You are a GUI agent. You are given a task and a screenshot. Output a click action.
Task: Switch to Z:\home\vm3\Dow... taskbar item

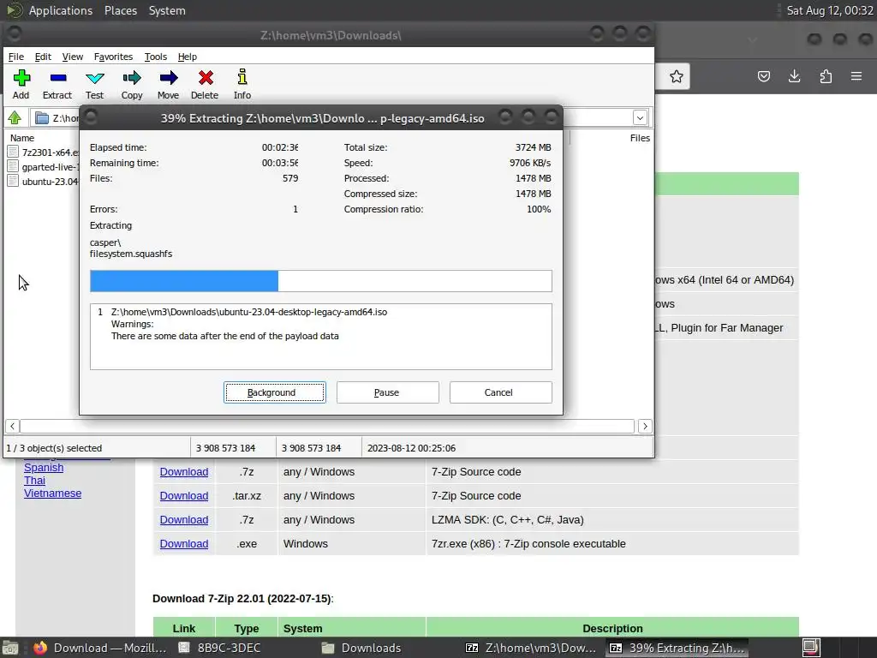click(x=531, y=648)
